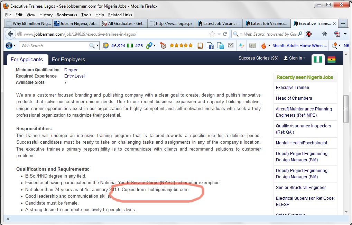
Task: Select the For Applicants tab
Action: click(x=27, y=60)
